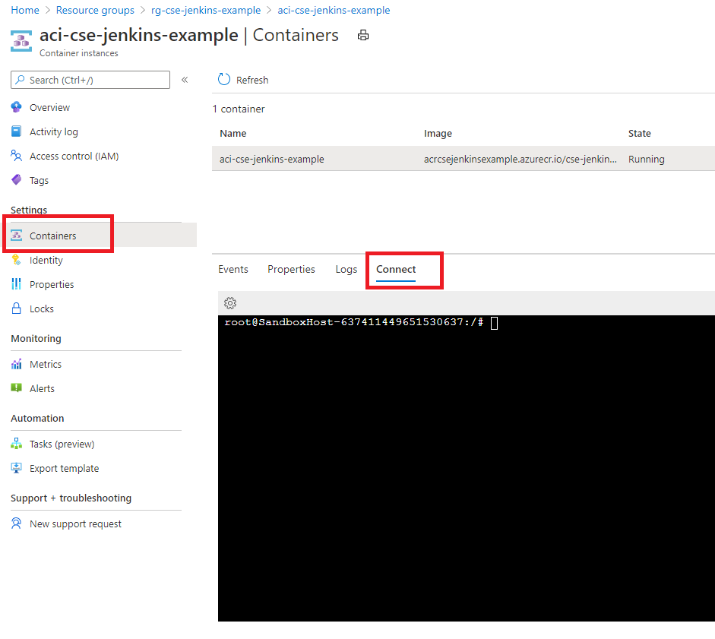Open the Overview menu item
Image resolution: width=715 pixels, height=639 pixels.
pyautogui.click(x=49, y=108)
